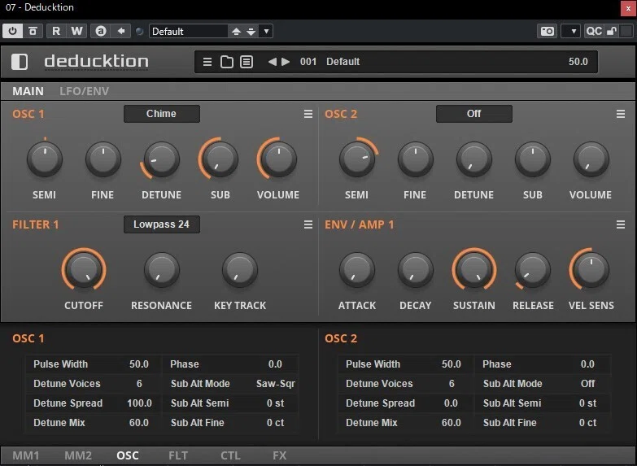
Task: Switch to the MAIN tab
Action: click(x=28, y=91)
